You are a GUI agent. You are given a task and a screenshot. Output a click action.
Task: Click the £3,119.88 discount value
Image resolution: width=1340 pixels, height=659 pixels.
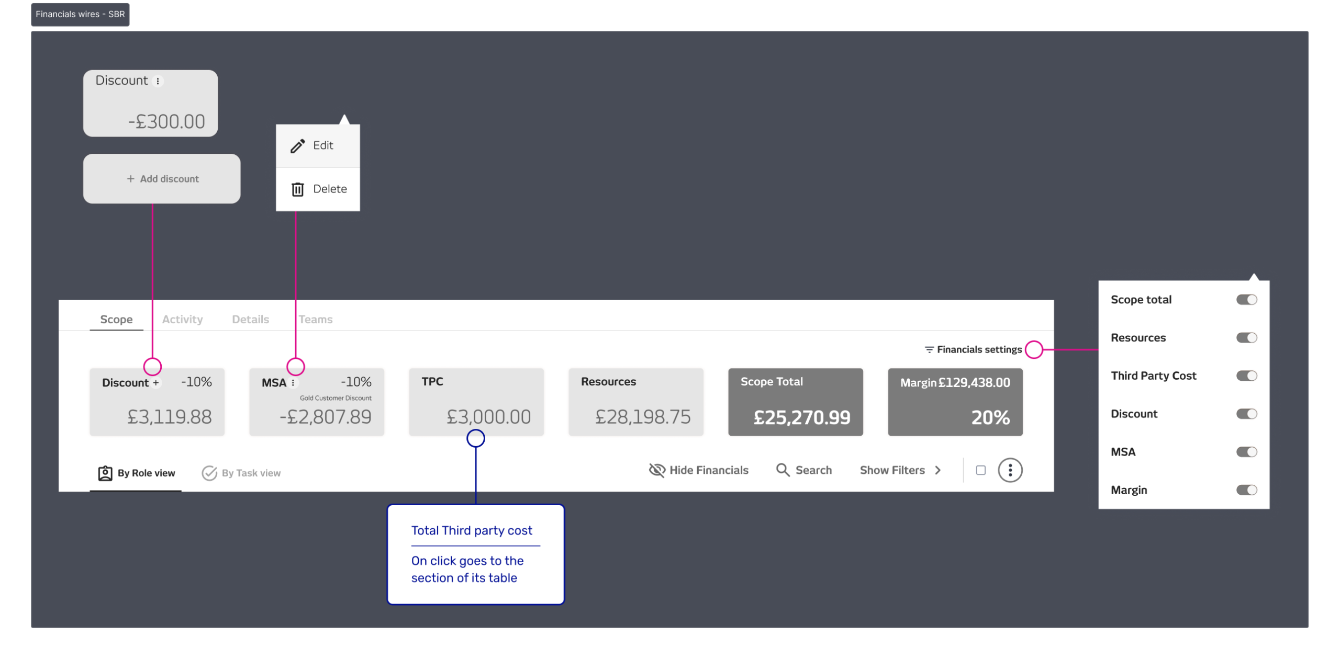pos(170,417)
